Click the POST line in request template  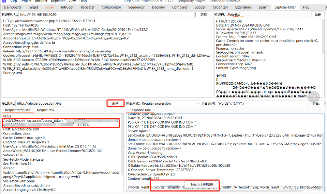pos(7,116)
